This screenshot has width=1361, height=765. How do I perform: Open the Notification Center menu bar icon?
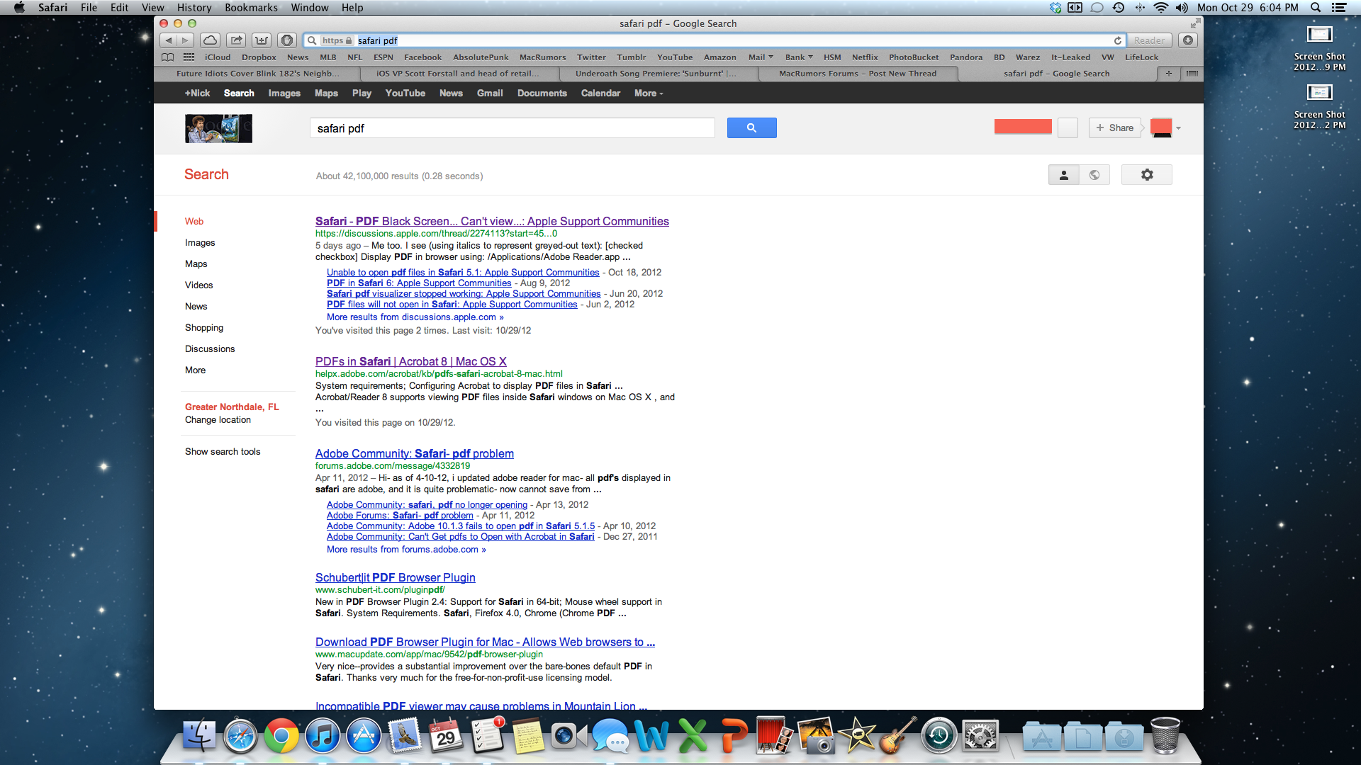coord(1339,8)
